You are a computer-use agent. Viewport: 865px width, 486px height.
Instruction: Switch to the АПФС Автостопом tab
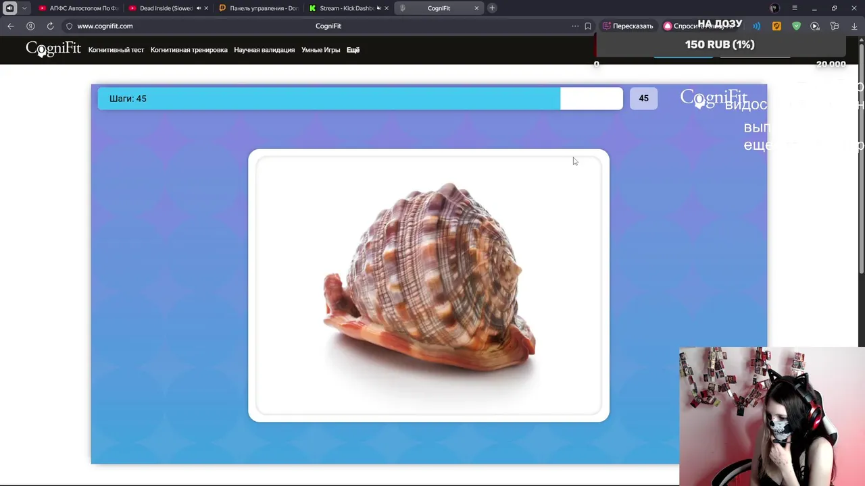(x=78, y=8)
